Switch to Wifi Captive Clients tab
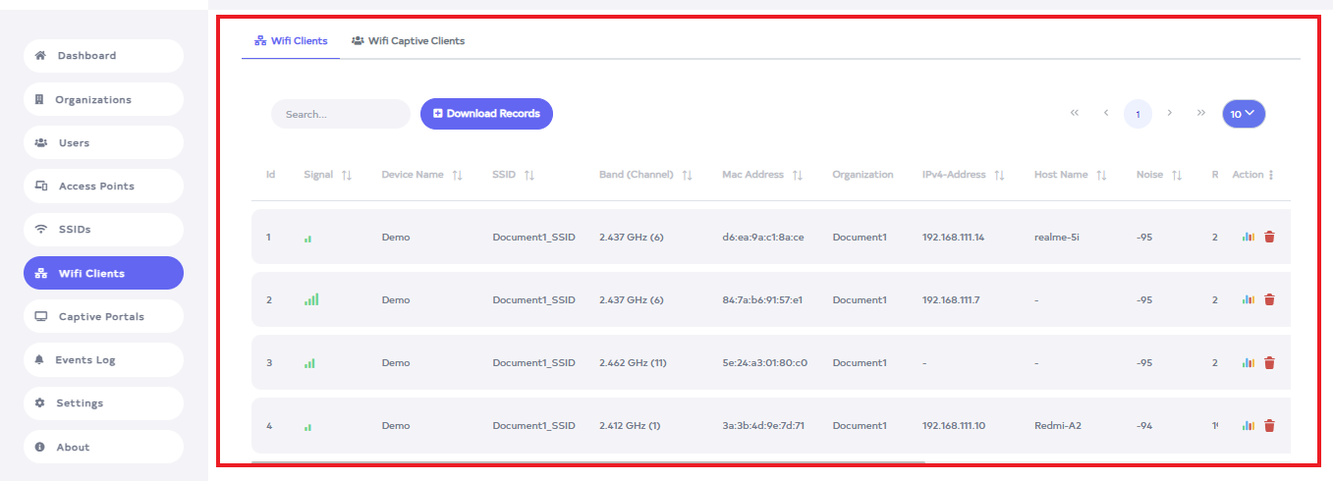Screen dimensions: 1333x481 click(408, 41)
